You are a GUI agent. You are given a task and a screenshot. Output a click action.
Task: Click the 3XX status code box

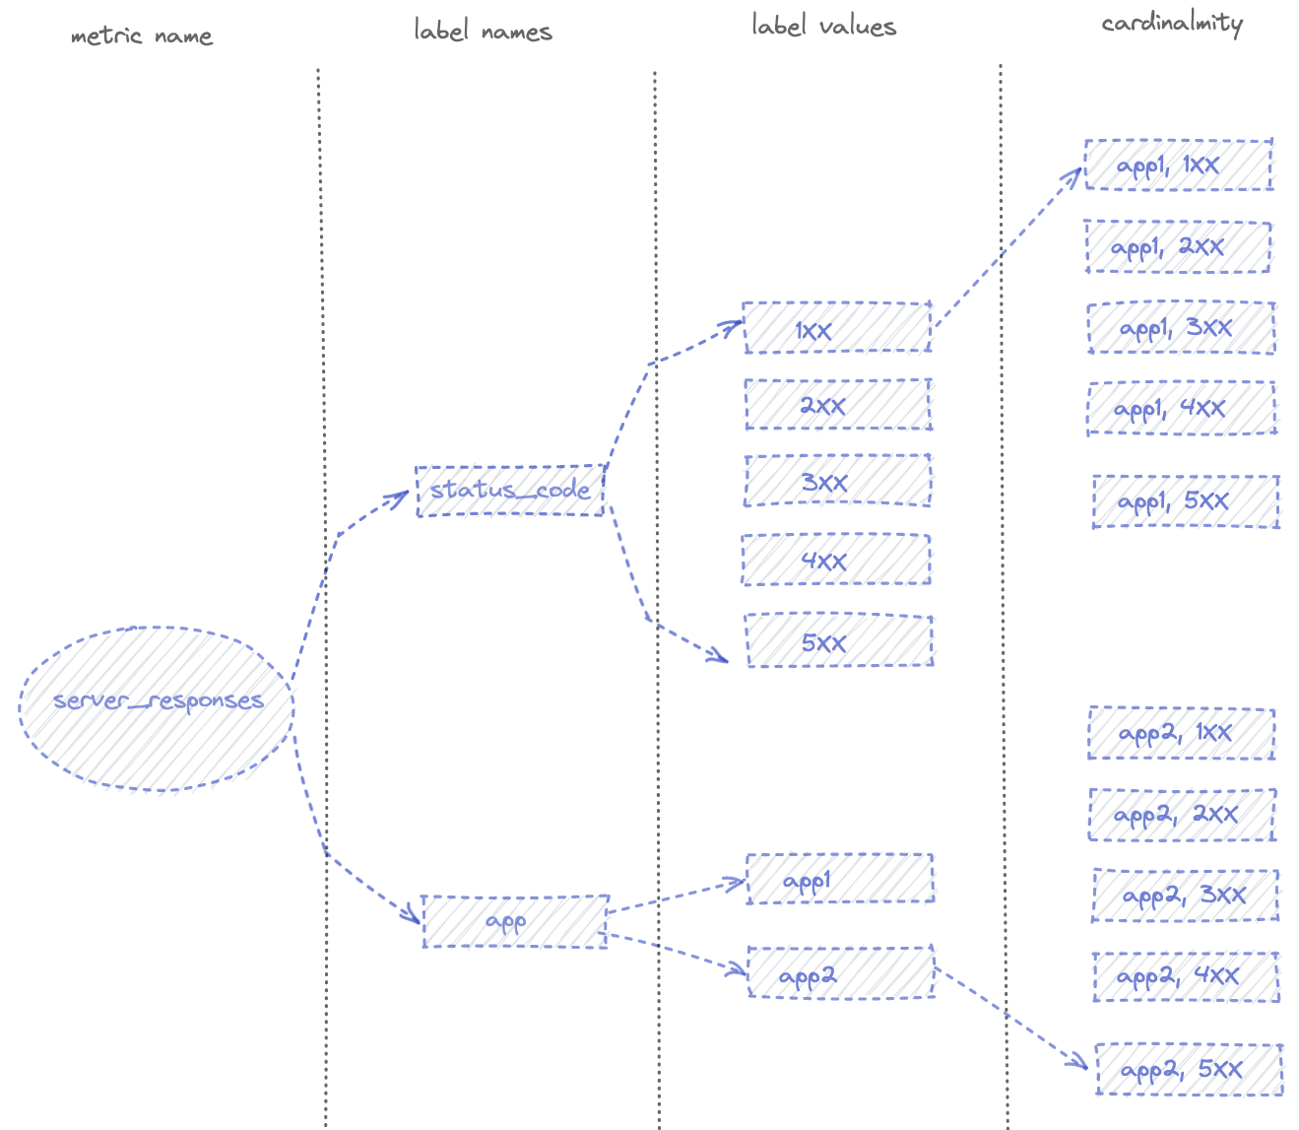pos(836,482)
